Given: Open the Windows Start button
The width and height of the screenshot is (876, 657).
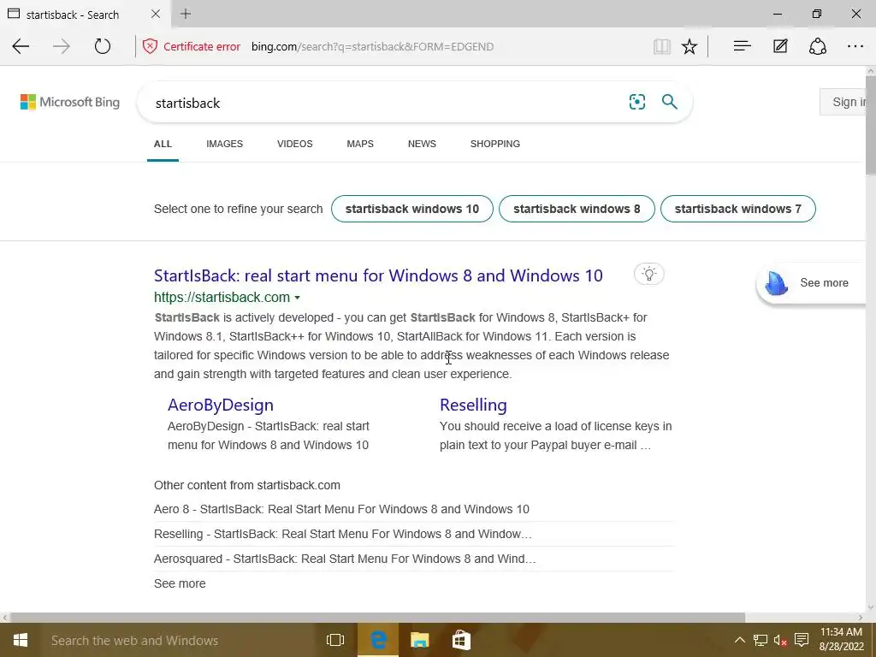Looking at the screenshot, I should (x=21, y=640).
